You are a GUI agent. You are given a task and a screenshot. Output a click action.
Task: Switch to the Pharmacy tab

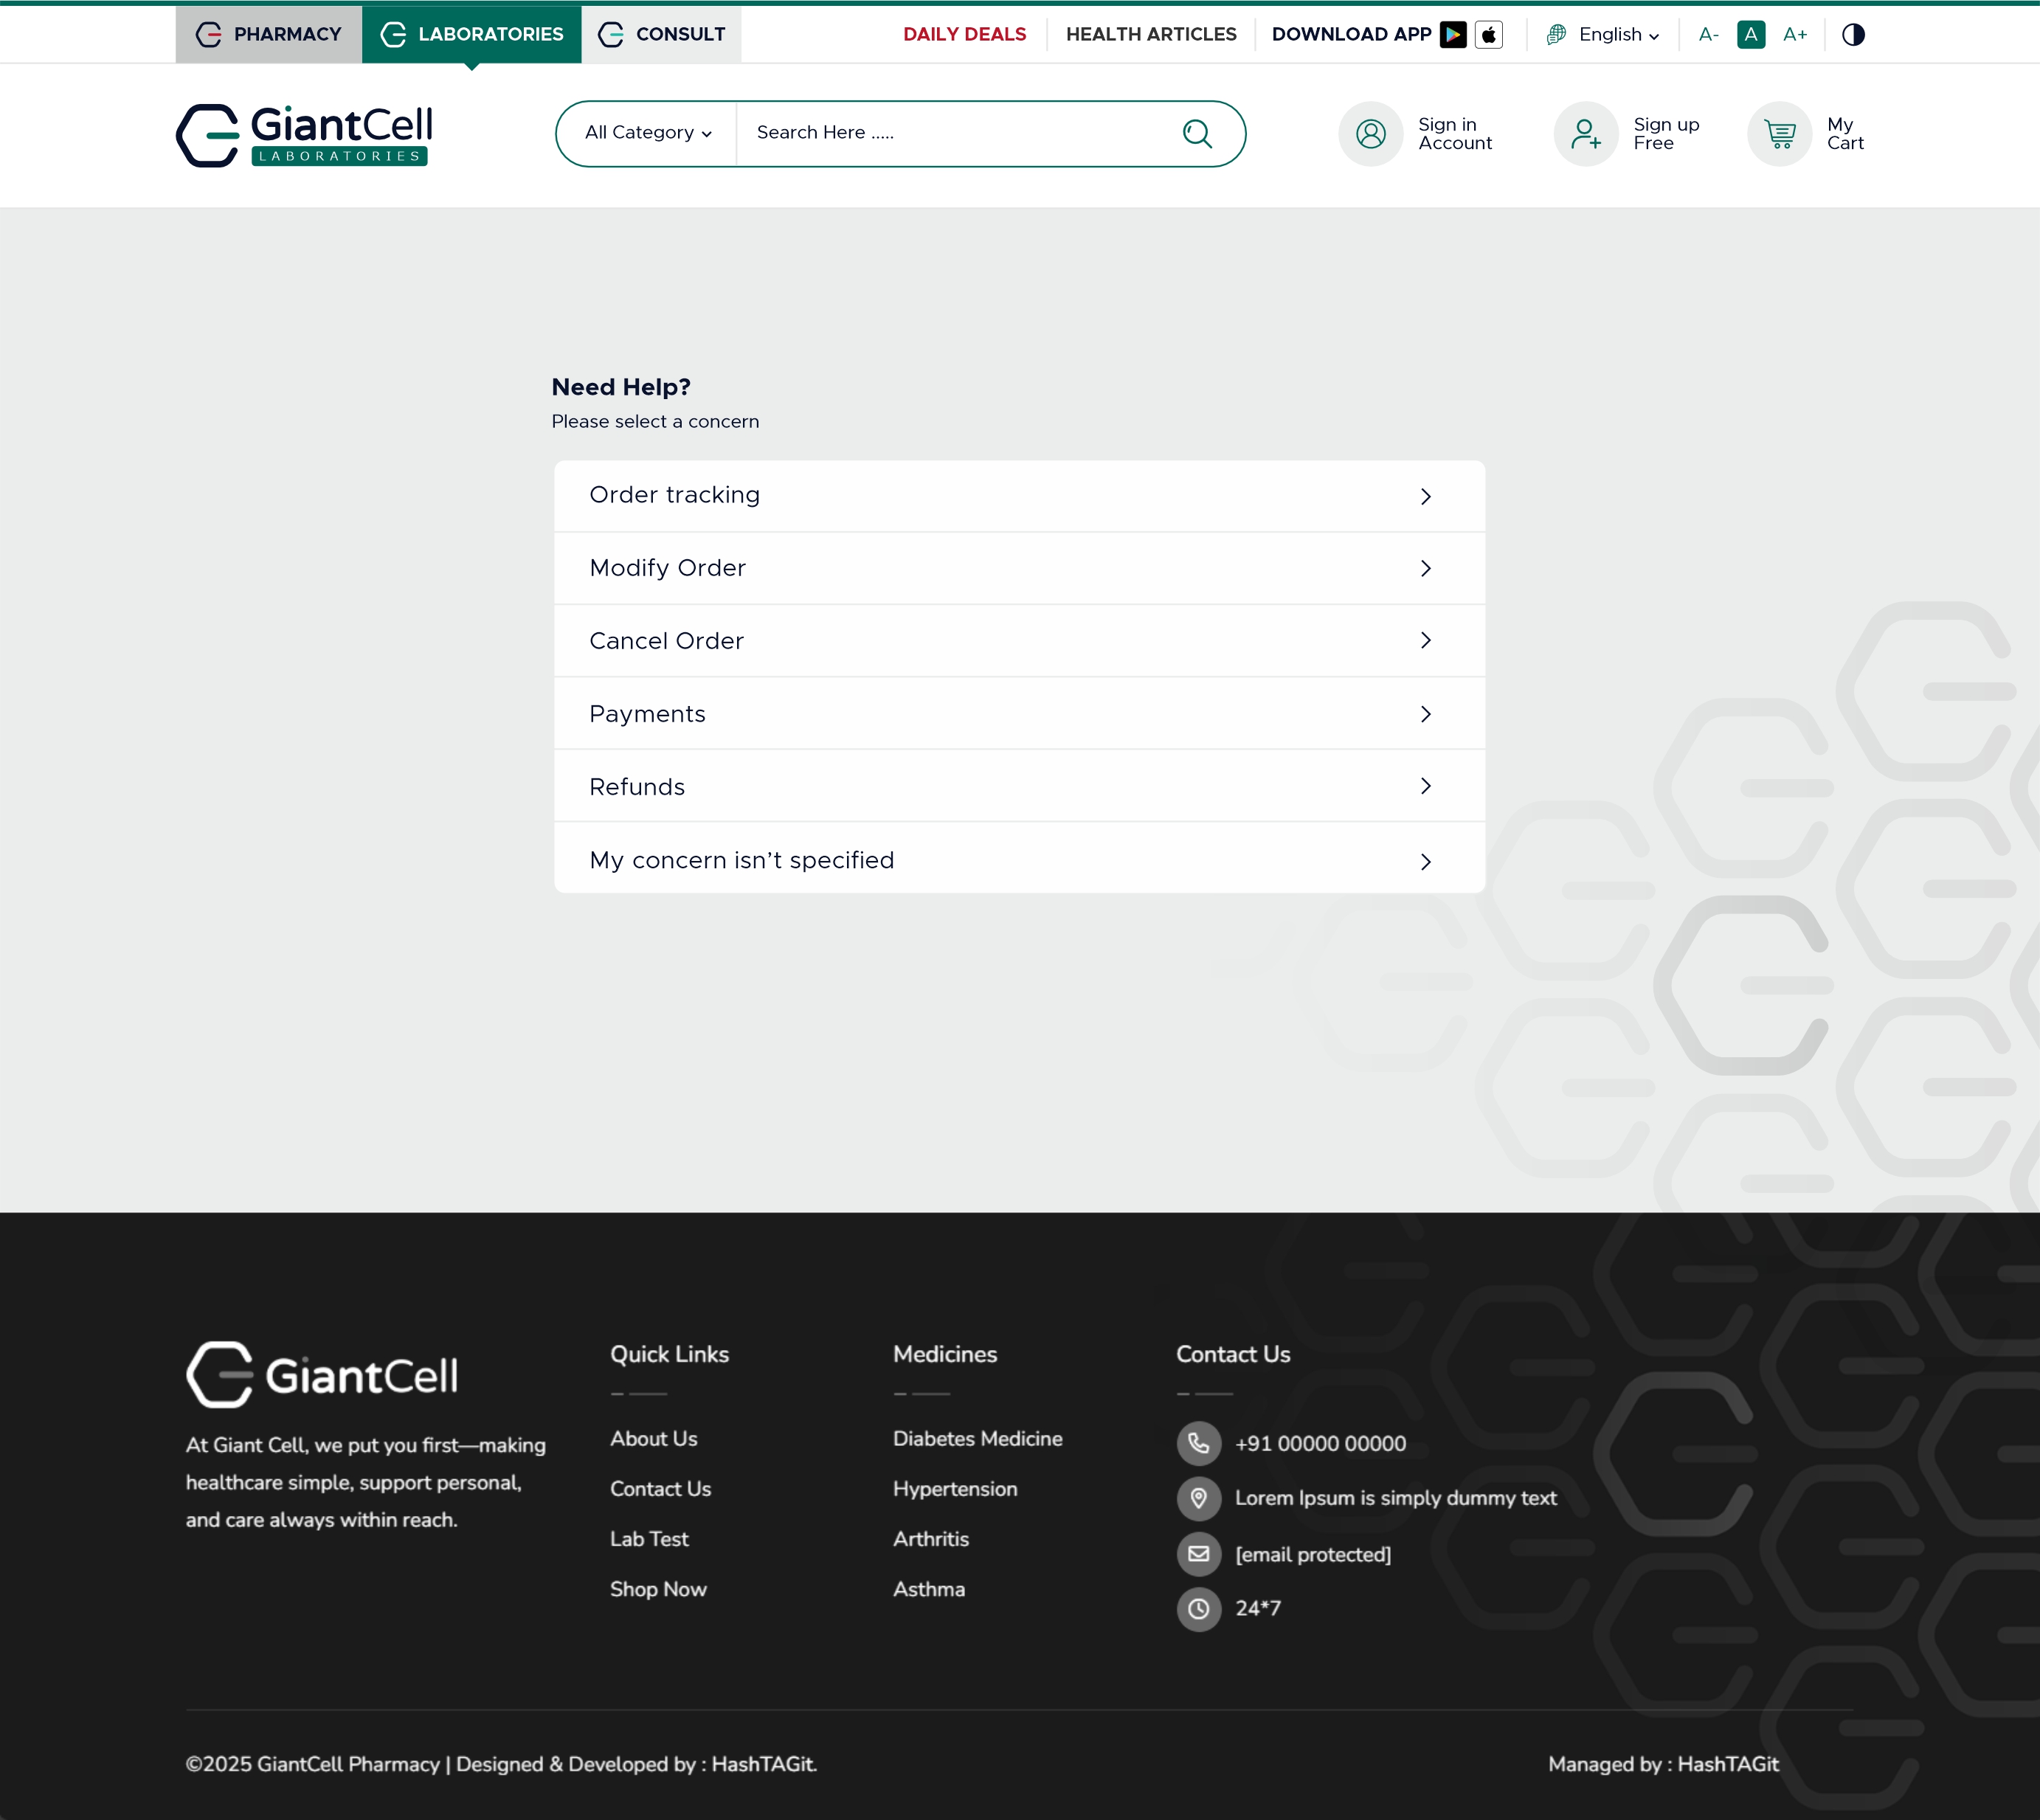point(269,35)
